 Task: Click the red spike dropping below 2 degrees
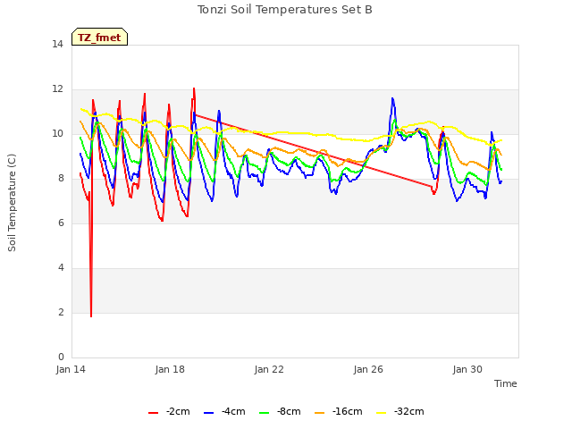[x=91, y=315]
